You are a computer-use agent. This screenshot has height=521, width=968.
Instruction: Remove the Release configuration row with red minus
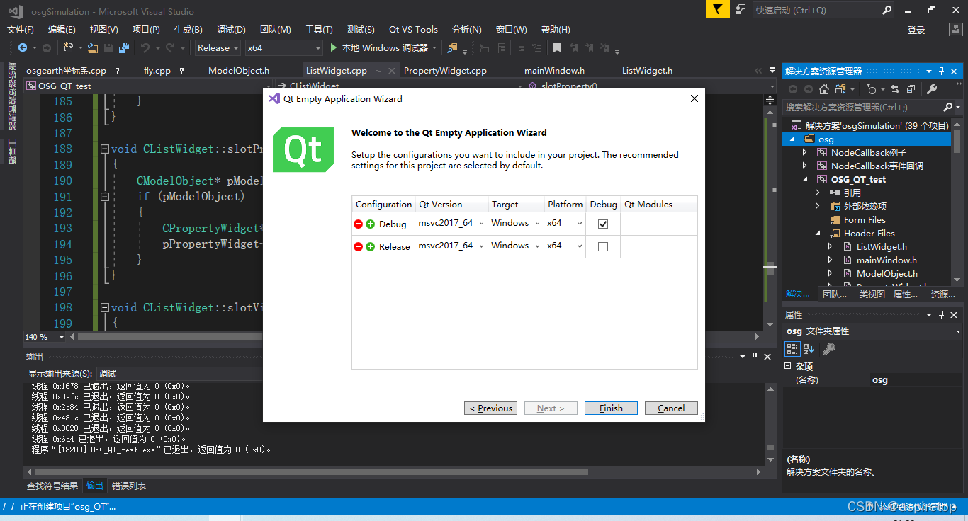[x=359, y=247]
